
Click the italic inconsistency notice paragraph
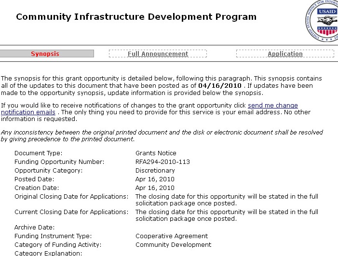(162, 135)
